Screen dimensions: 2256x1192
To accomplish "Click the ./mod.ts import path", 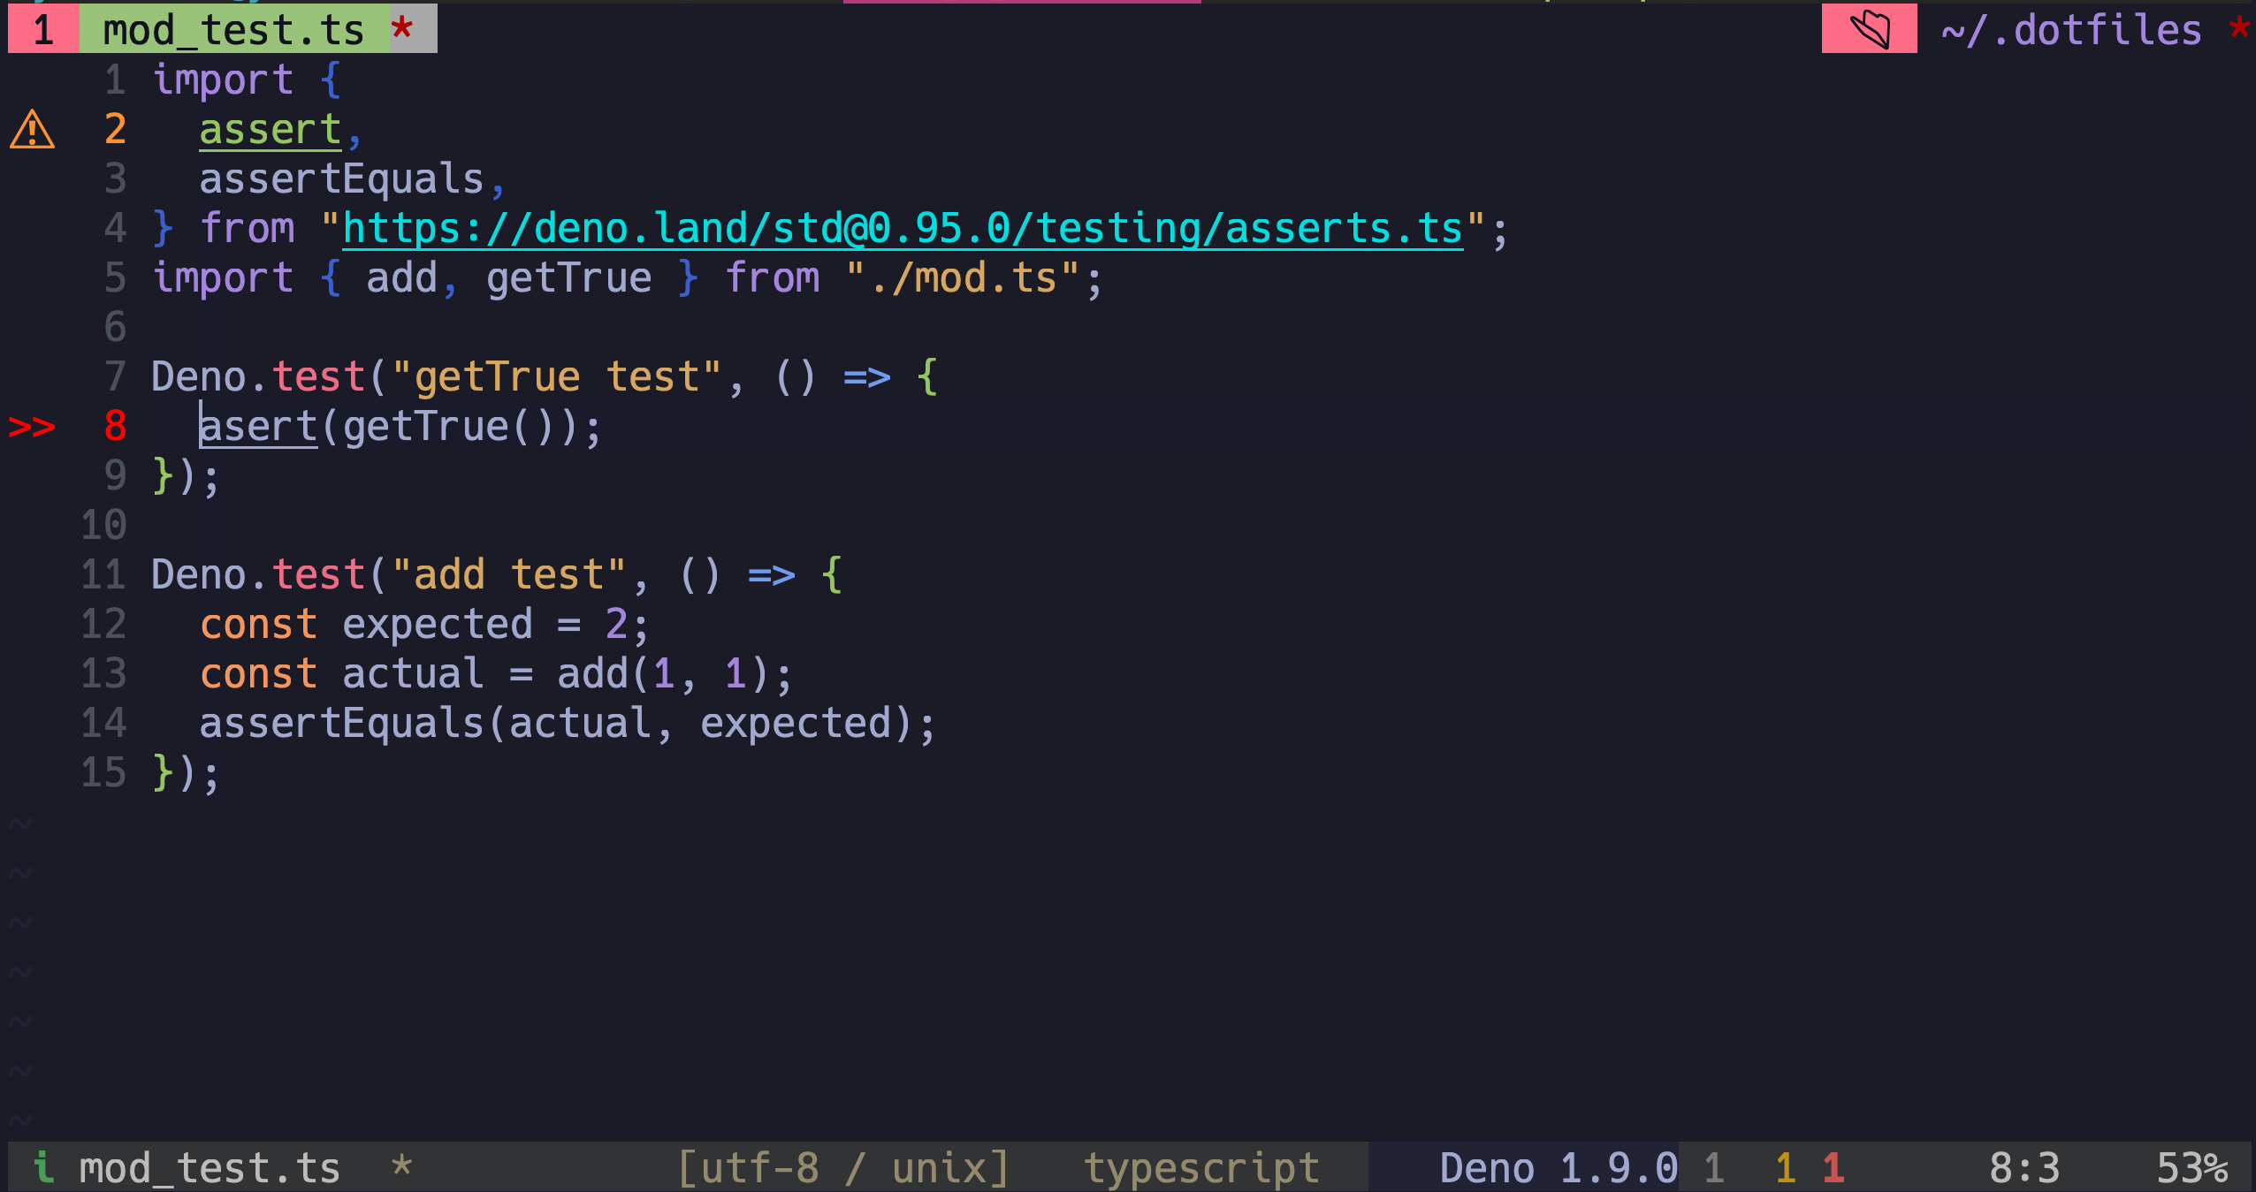I will coord(962,278).
